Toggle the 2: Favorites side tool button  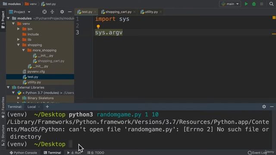coord(3,108)
